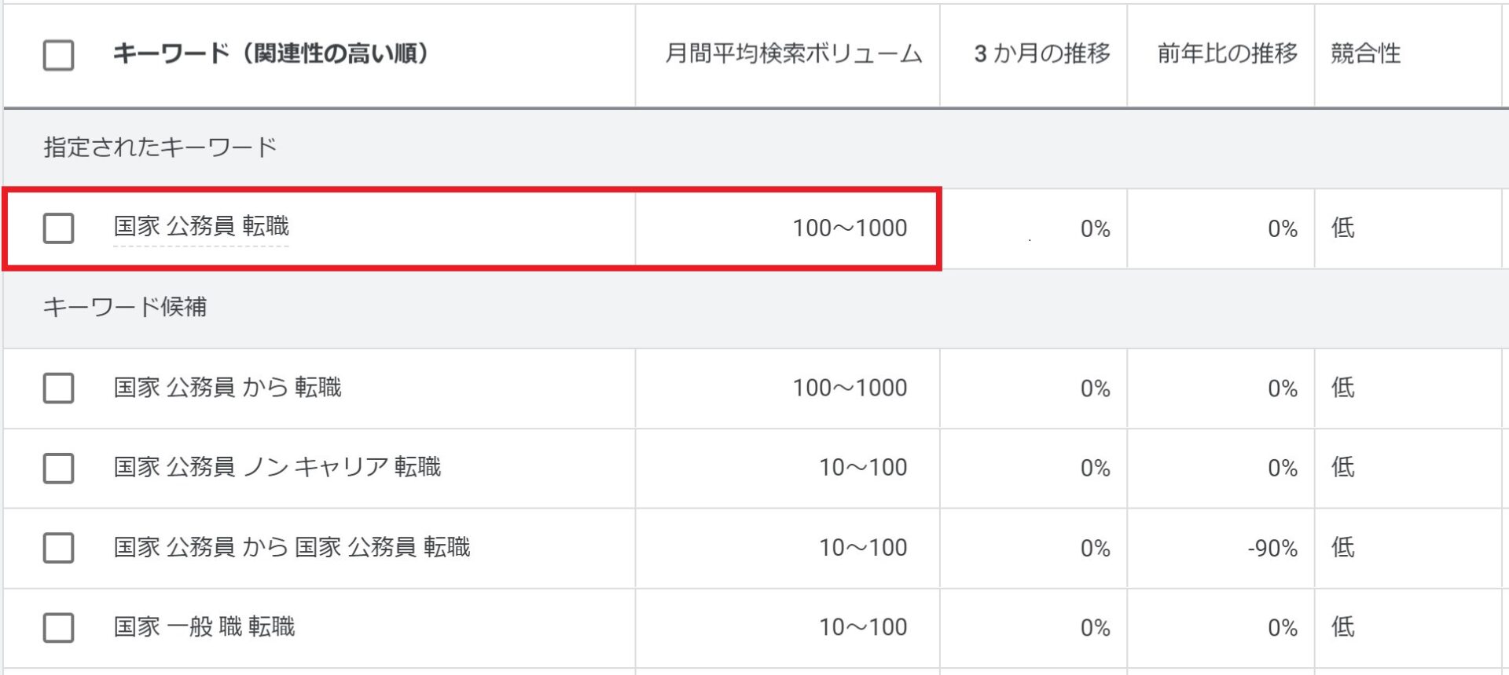Click the 100～1000 volume in highlighted row
The width and height of the screenshot is (1509, 675).
tap(850, 228)
